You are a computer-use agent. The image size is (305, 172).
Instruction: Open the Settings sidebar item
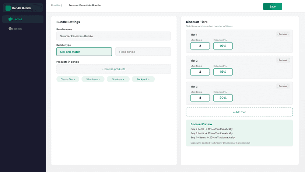(x=23, y=29)
